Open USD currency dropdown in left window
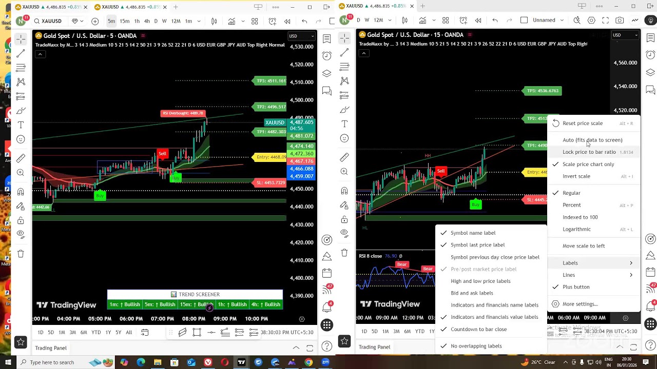This screenshot has width=657, height=369. point(301,36)
